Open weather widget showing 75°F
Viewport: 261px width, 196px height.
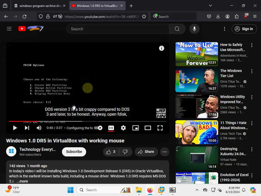[x=13, y=190]
